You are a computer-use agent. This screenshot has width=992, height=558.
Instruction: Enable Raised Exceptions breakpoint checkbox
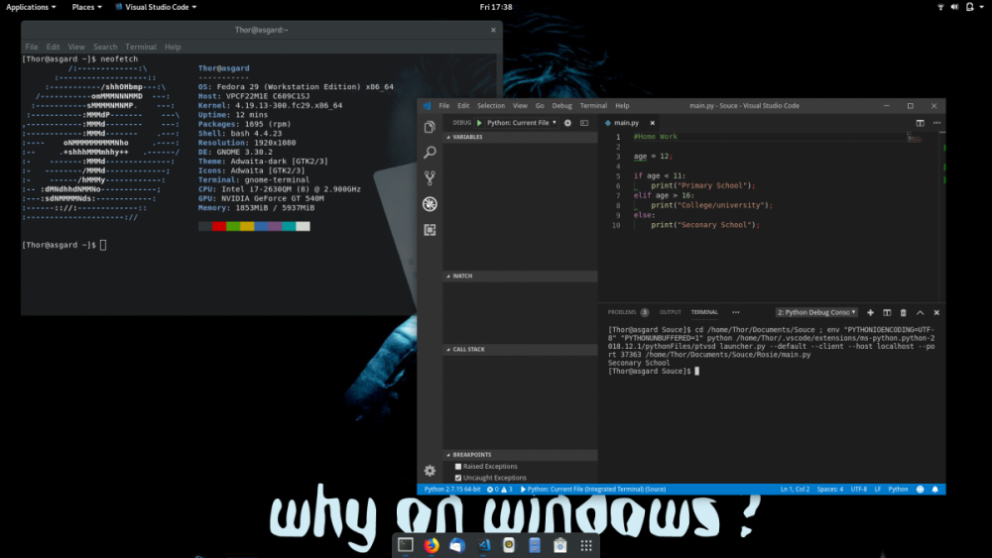458,466
